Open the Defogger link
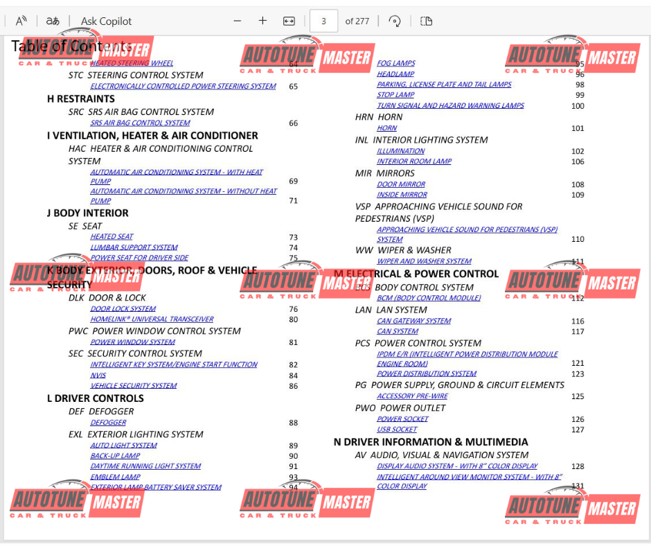The height and width of the screenshot is (546, 651). (x=108, y=423)
